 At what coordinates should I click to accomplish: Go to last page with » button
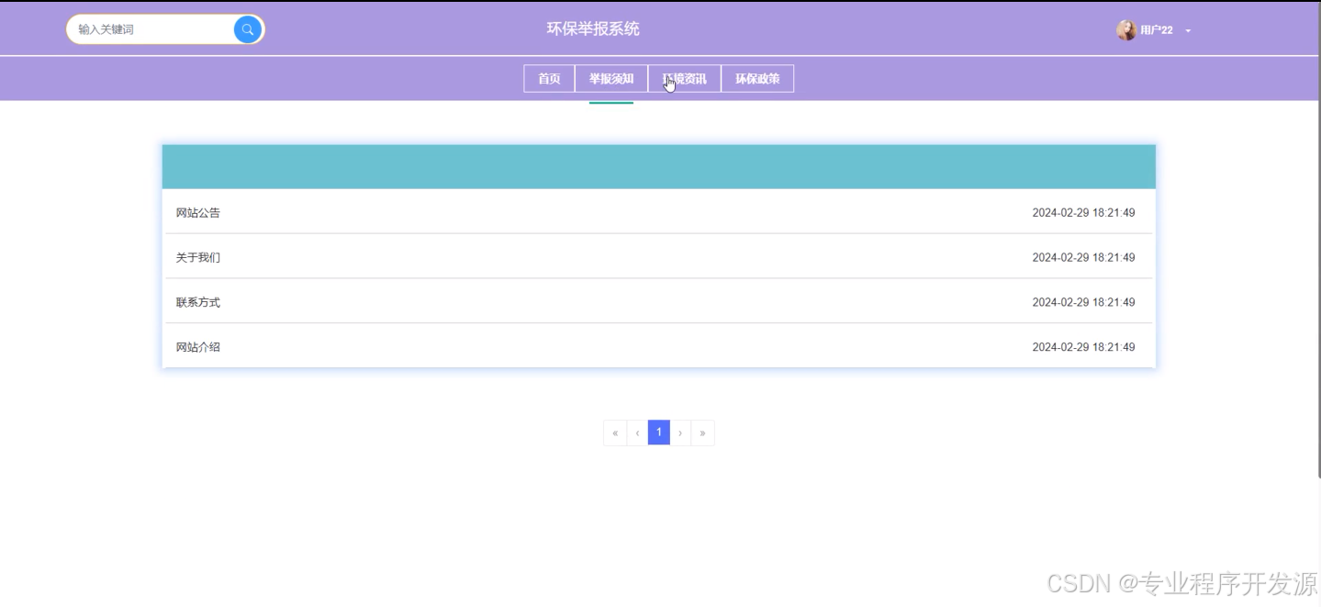pyautogui.click(x=702, y=433)
